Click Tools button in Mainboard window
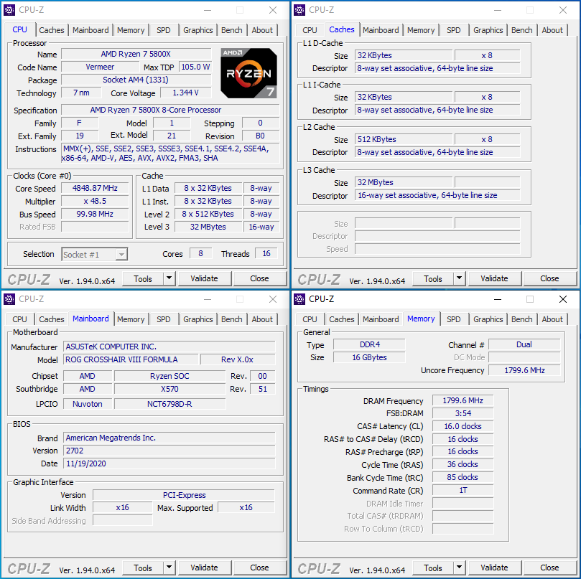The width and height of the screenshot is (581, 579). click(143, 567)
